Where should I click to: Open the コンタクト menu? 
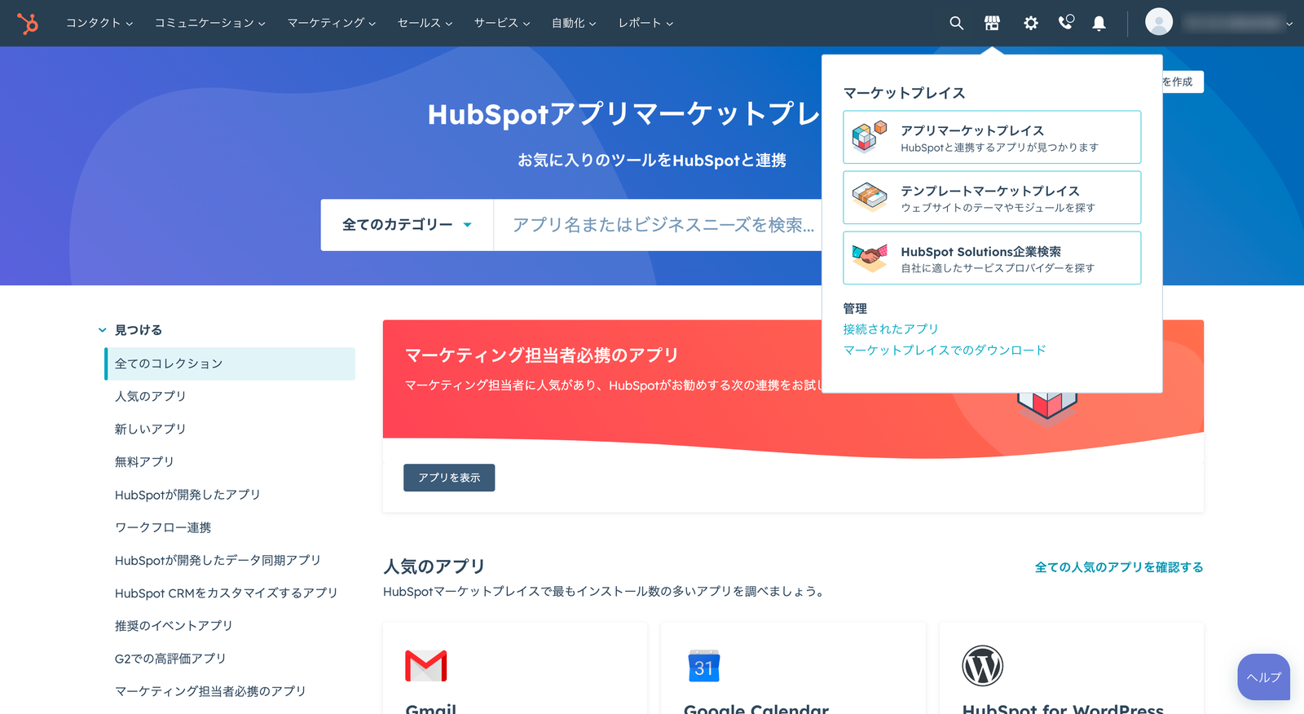99,23
